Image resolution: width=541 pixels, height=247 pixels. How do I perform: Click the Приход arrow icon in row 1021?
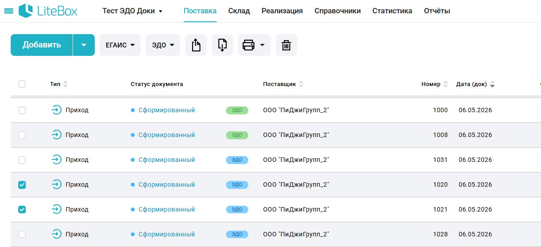pyautogui.click(x=57, y=209)
